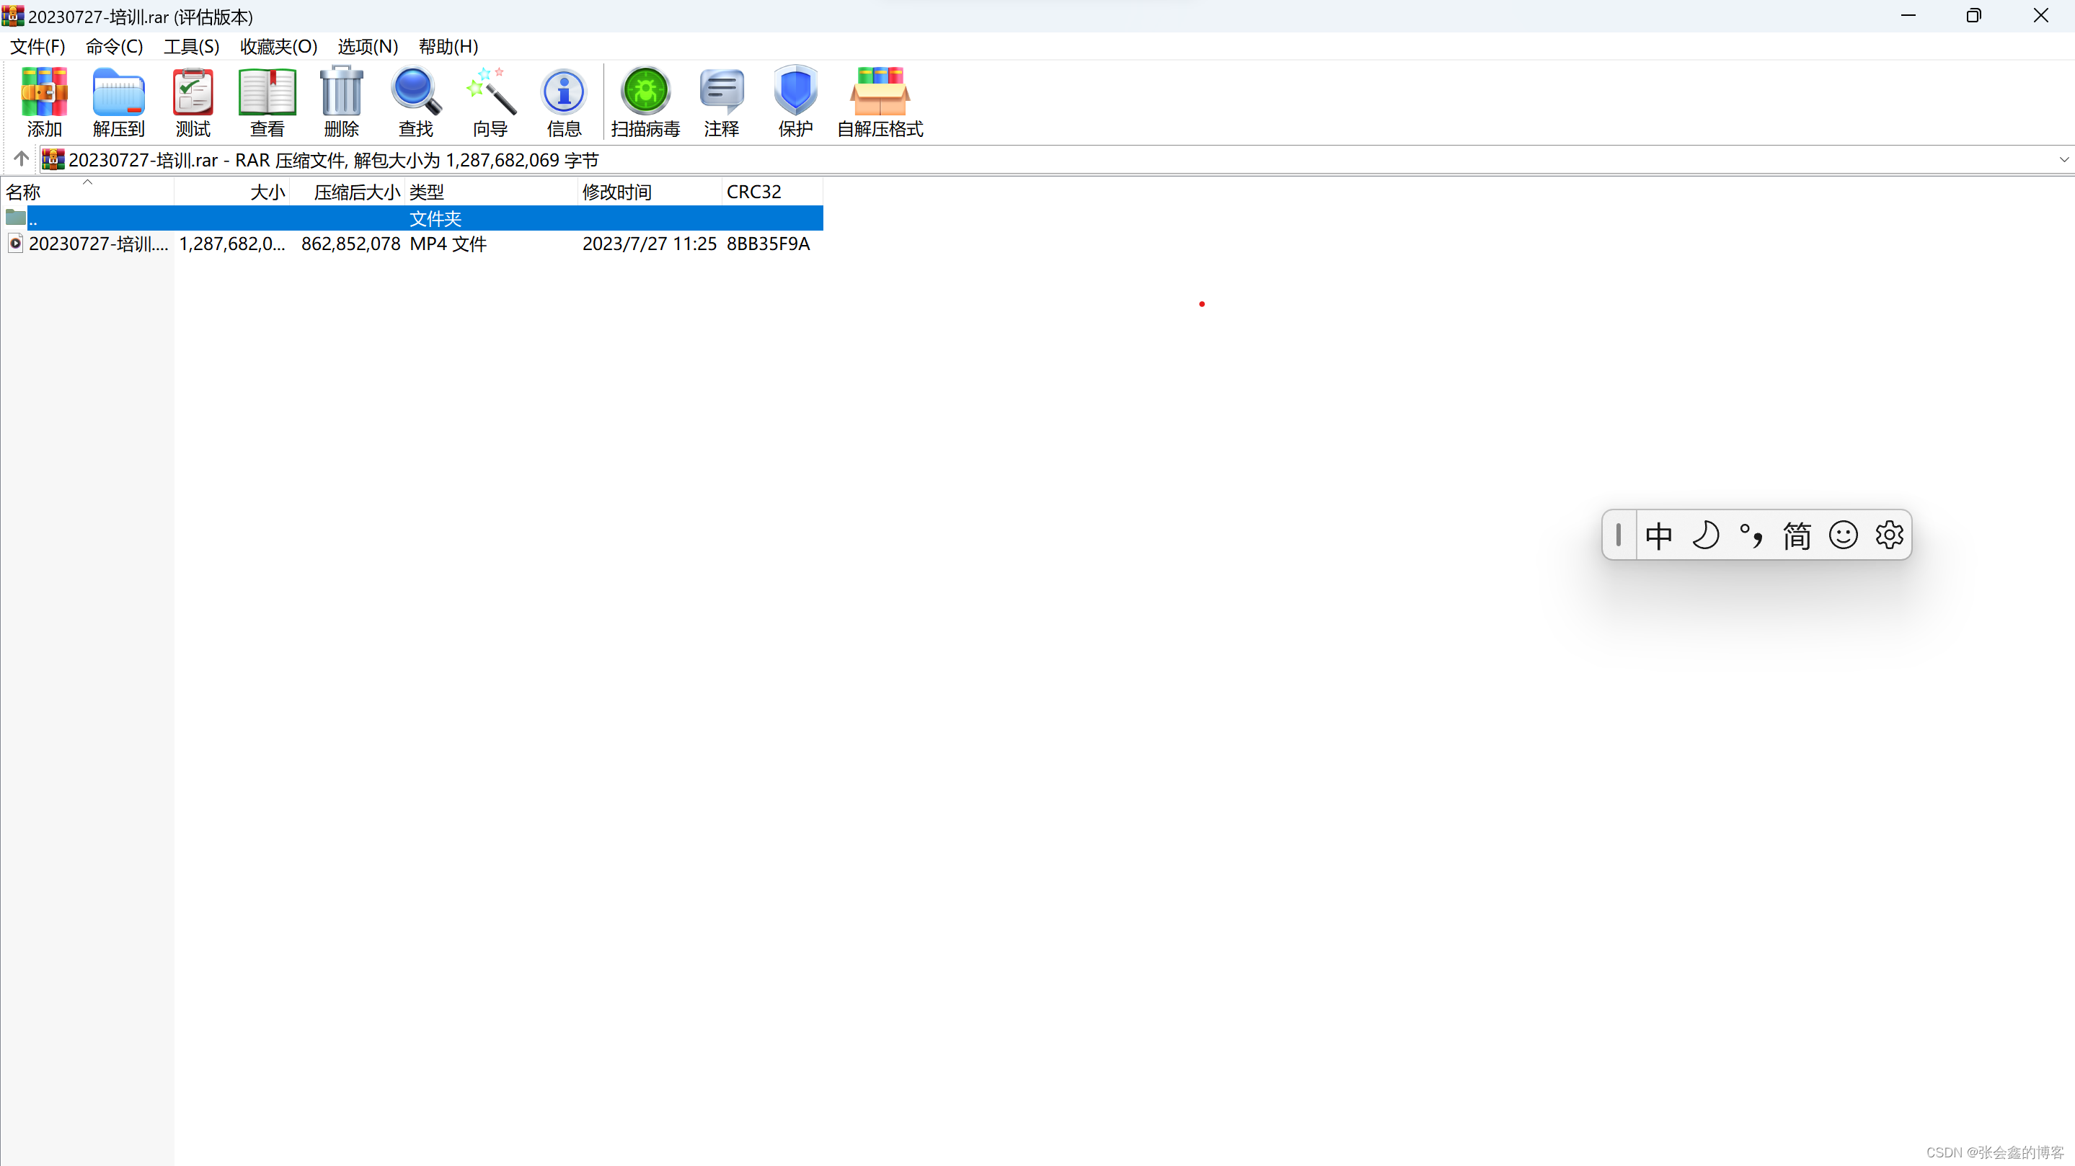
Task: Launch the 向导 (Wizard) wand icon
Action: click(490, 102)
